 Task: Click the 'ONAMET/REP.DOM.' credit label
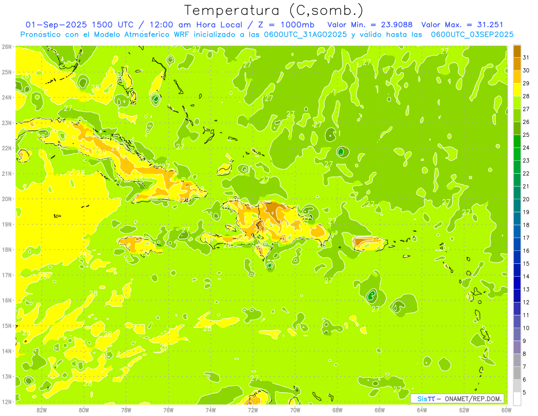(x=473, y=398)
